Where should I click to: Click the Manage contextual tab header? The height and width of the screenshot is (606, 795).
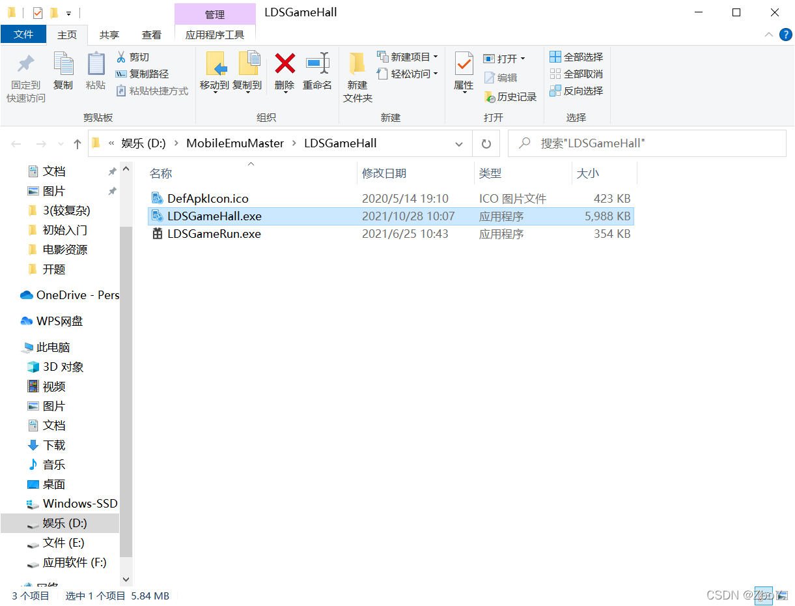coord(215,14)
